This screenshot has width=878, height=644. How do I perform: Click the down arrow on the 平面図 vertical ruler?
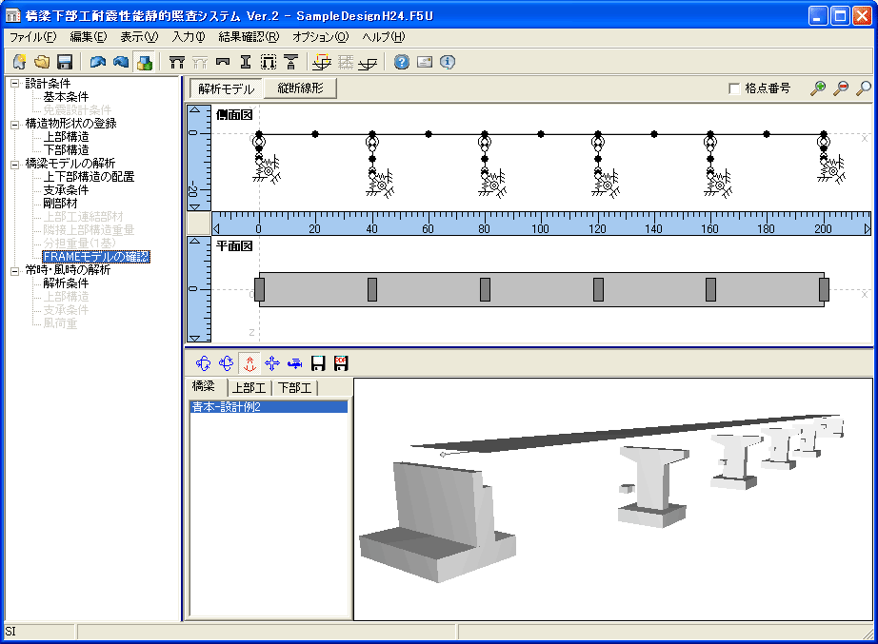[x=195, y=338]
